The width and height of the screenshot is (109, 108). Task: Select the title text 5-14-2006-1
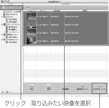pos(43,17)
